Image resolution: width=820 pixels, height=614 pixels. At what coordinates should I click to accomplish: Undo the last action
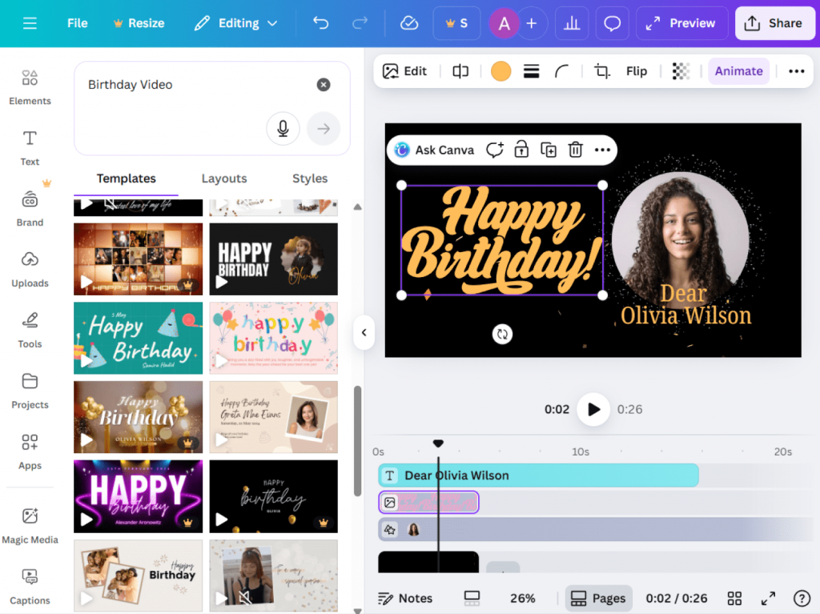click(320, 23)
